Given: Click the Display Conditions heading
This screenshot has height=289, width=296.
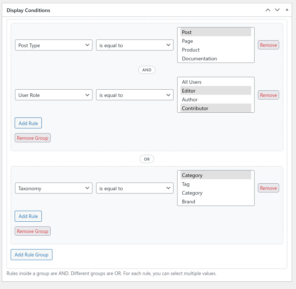Looking at the screenshot, I should (28, 10).
